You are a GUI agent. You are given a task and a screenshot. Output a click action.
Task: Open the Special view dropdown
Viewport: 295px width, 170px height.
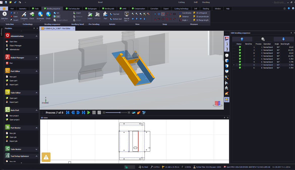click(x=127, y=16)
